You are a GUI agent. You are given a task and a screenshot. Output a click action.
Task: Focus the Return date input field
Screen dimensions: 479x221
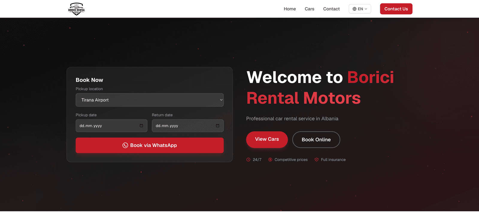[188, 126]
